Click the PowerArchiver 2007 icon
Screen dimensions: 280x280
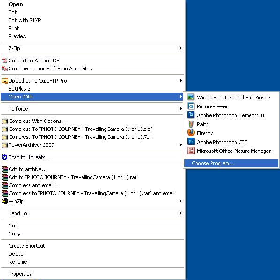point(5,145)
